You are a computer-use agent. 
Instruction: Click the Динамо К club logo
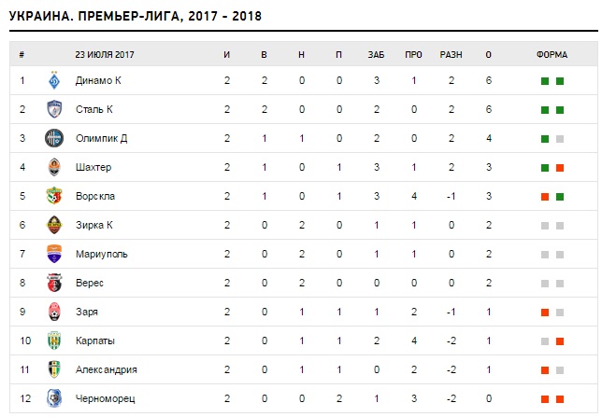[54, 81]
